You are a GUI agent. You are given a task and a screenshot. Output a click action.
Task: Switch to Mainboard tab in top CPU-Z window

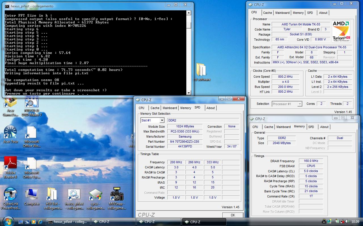pos(282,13)
